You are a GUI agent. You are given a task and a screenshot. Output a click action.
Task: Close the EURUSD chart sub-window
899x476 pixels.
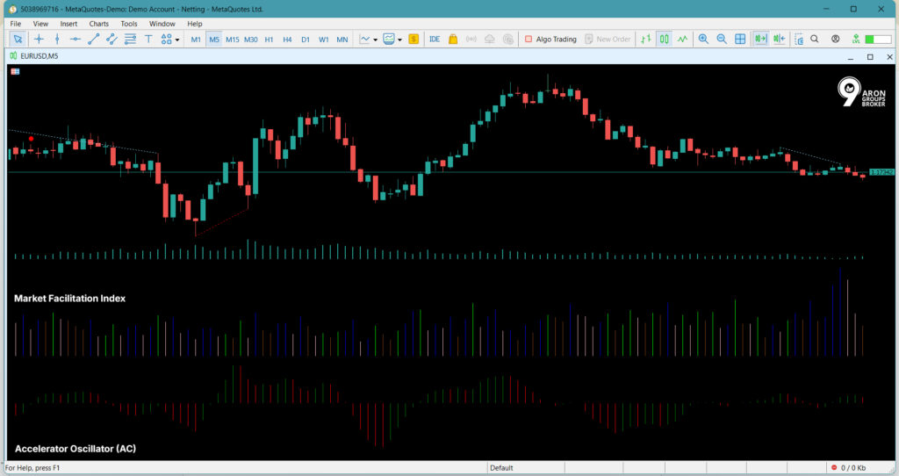(x=889, y=57)
